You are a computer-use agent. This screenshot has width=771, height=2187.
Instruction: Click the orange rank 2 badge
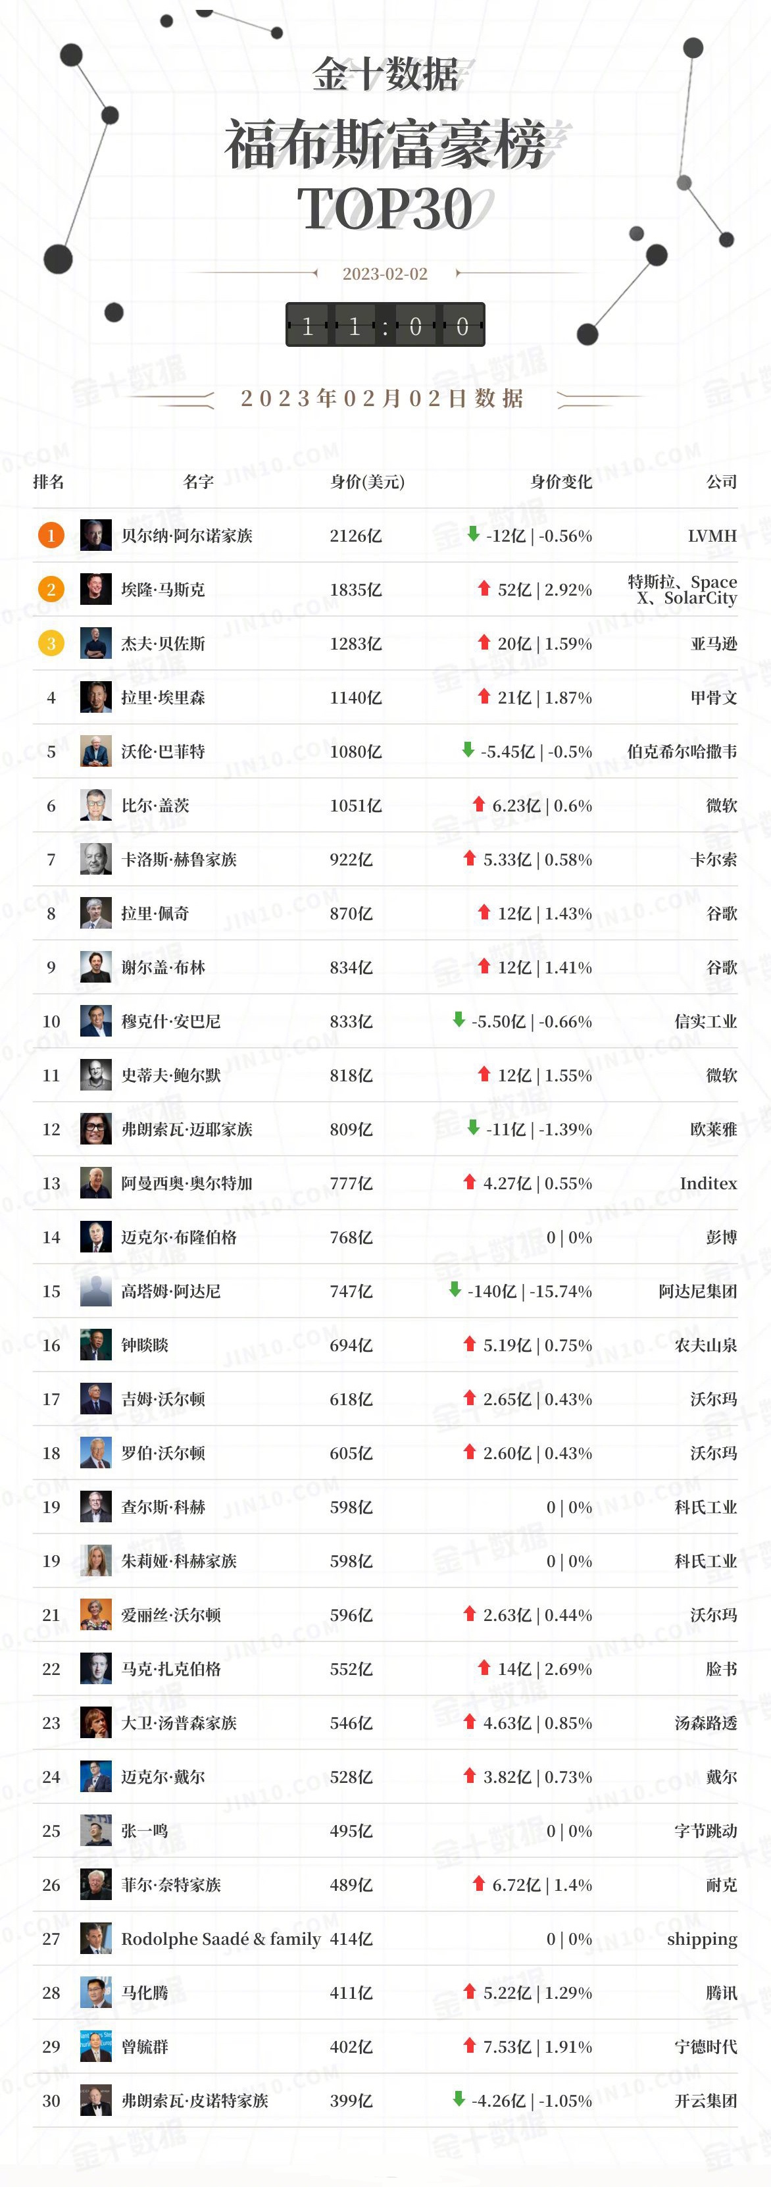[51, 589]
